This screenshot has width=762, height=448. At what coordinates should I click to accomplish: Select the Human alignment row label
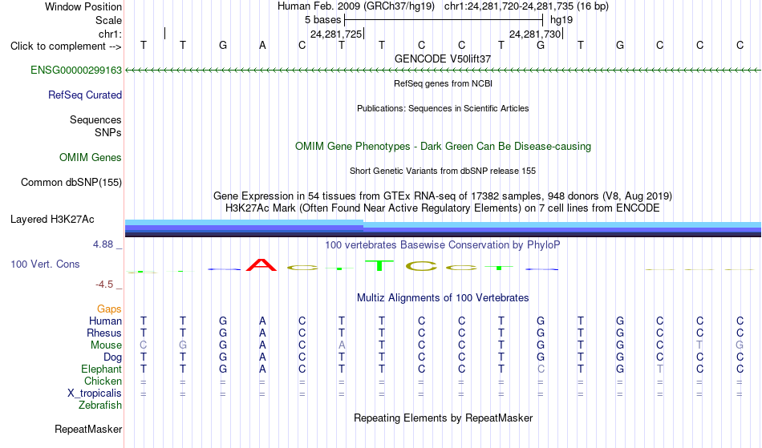(105, 321)
